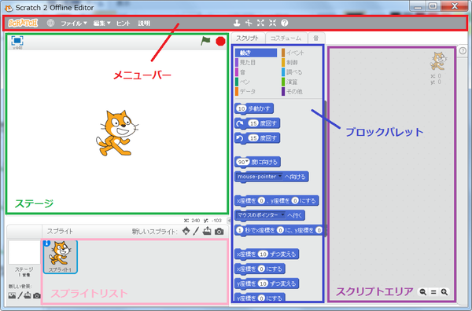
Task: Open the 編集 menu
Action: click(101, 23)
